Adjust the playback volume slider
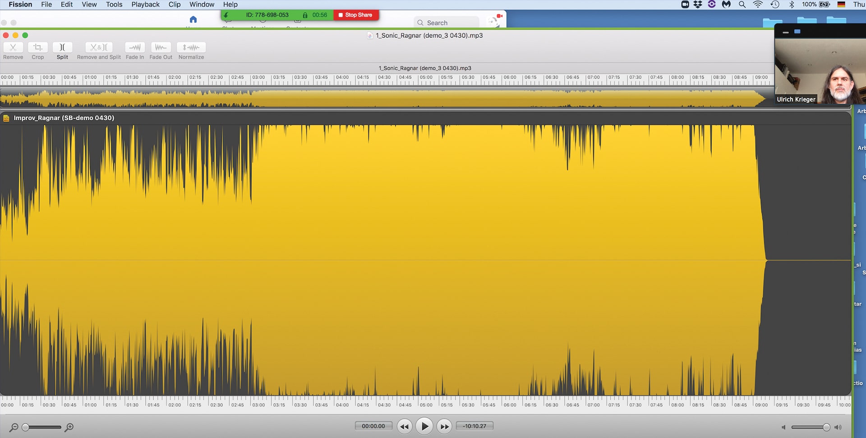Screen dimensions: 866x438 click(811, 427)
